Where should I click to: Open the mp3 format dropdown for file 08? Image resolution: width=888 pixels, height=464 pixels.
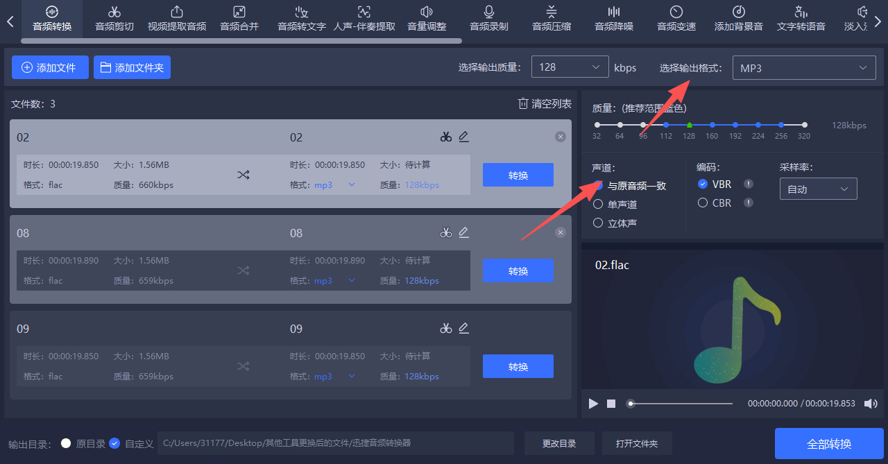(x=334, y=281)
